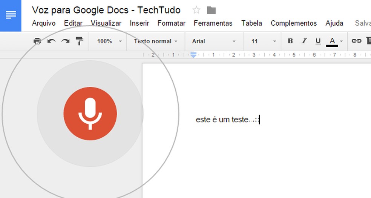Click the Google Docs home icon
Viewport: 371px width, 198px height.
[11, 15]
